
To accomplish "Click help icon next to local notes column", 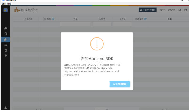I will click(x=145, y=19).
